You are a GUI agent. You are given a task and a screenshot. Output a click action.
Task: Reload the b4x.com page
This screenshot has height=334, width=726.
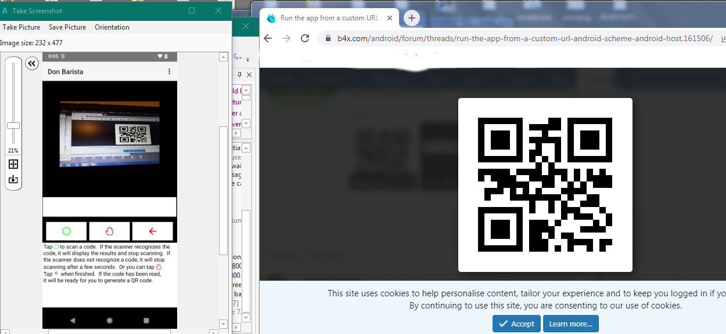[x=305, y=38]
